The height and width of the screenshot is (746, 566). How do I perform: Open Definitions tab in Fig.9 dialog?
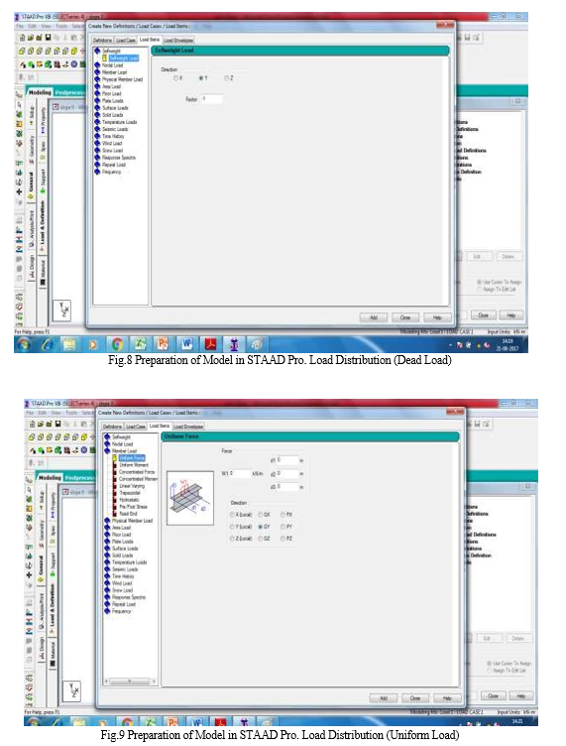coord(113,427)
